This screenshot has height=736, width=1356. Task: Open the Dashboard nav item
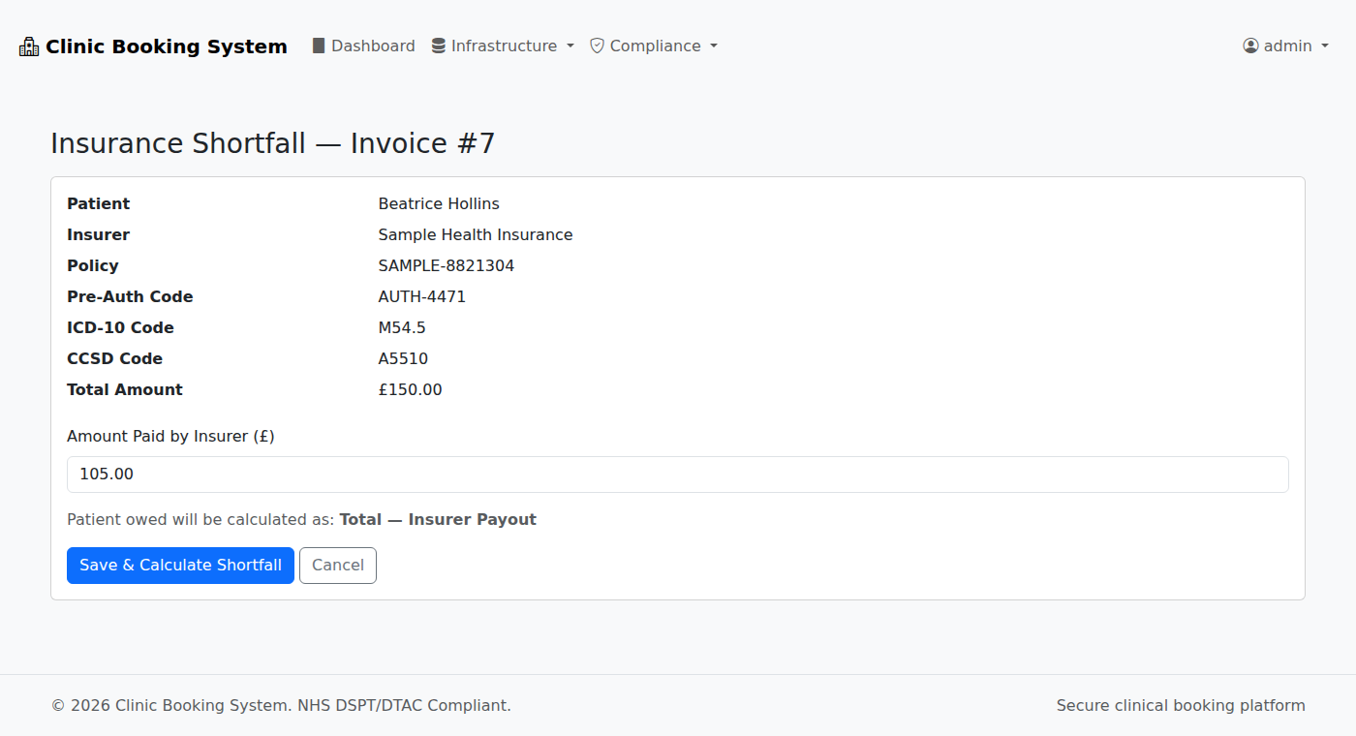click(363, 46)
